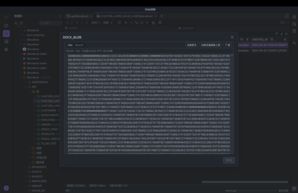The width and height of the screenshot is (298, 193).
Task: Open the 导出 export dropdown
Action: [285, 23]
